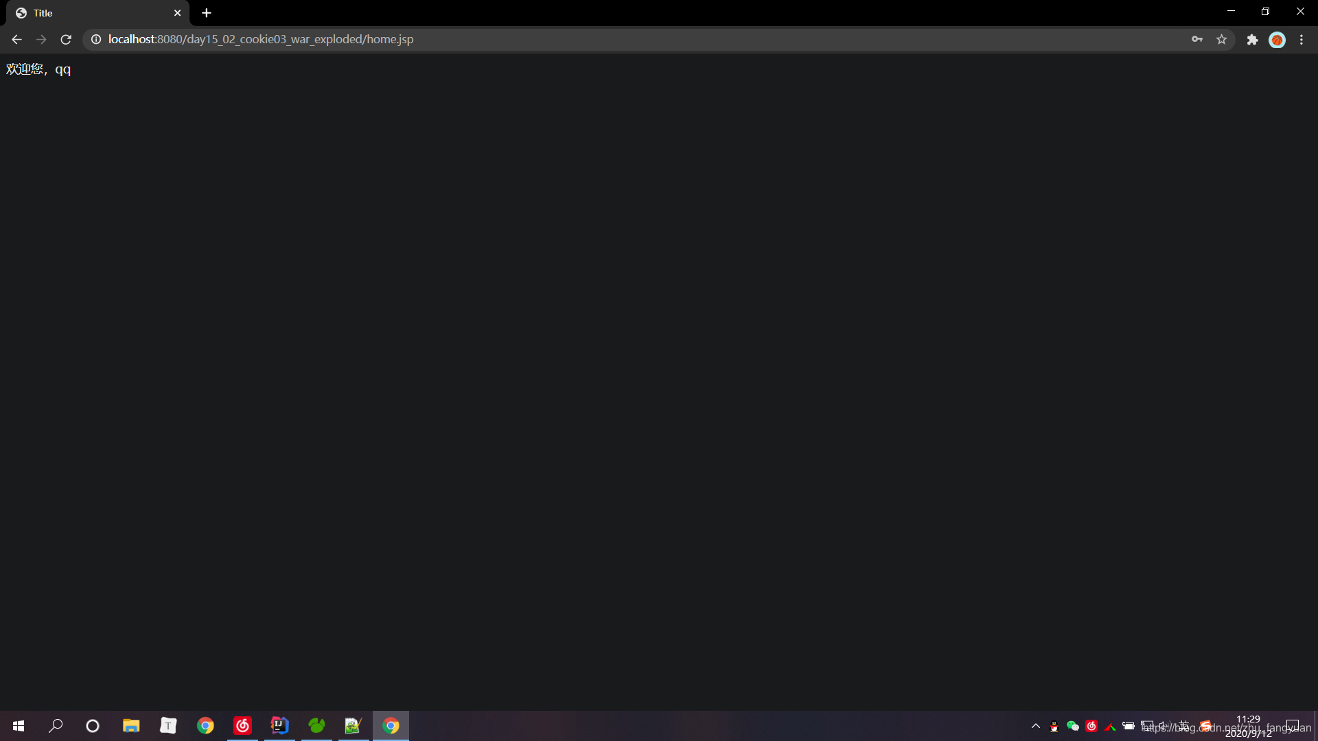Open Typora from the taskbar
Screen dimensions: 1318x741
point(168,726)
